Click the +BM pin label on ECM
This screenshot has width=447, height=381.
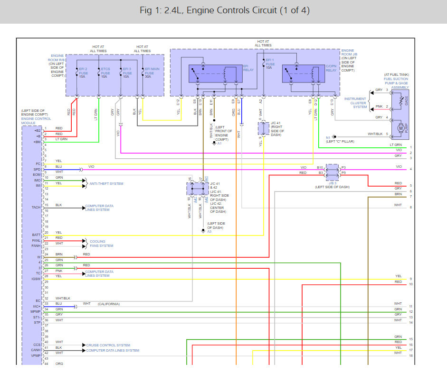(x=37, y=142)
